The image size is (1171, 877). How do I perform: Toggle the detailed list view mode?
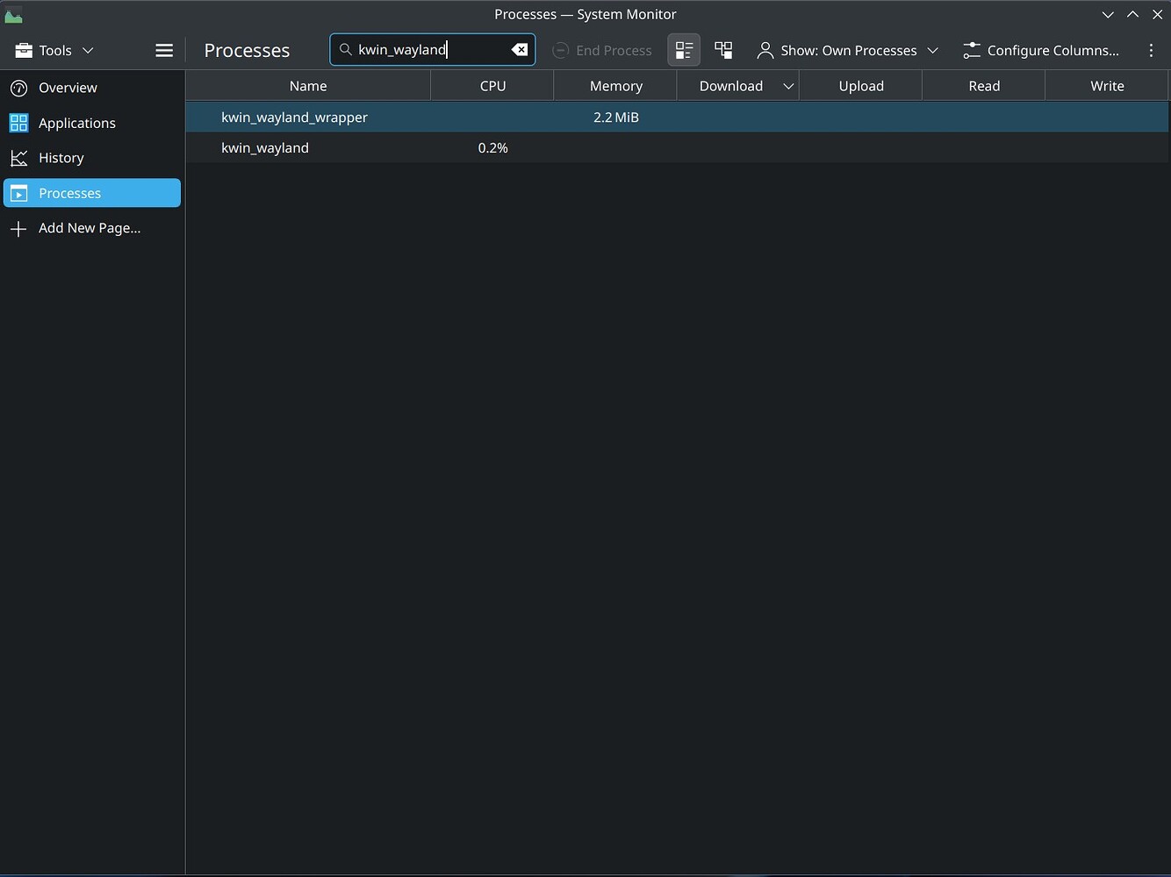pos(684,50)
